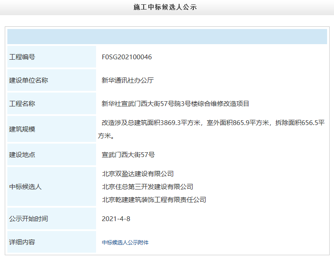Viewport: 334px width, 260px height.
Task: Select project name 新华社宣武门西大街57号院3号楼综合维修改造项目
Action: click(x=176, y=104)
